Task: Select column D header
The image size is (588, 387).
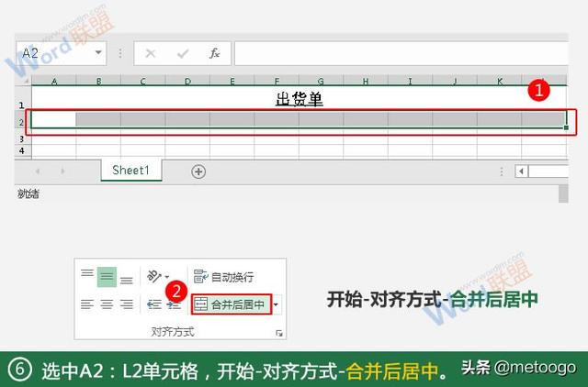Action: 187,81
